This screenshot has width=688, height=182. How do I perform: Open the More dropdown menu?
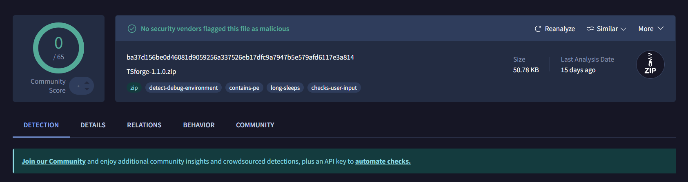[x=651, y=29]
